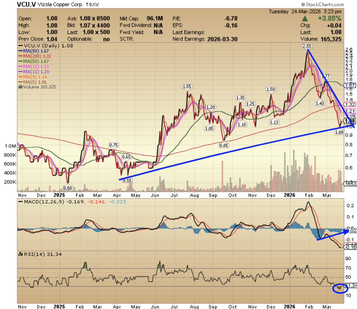Viewport: 357px width, 309px height.
Task: Click the 0.50 low price label
Action: 68,188
